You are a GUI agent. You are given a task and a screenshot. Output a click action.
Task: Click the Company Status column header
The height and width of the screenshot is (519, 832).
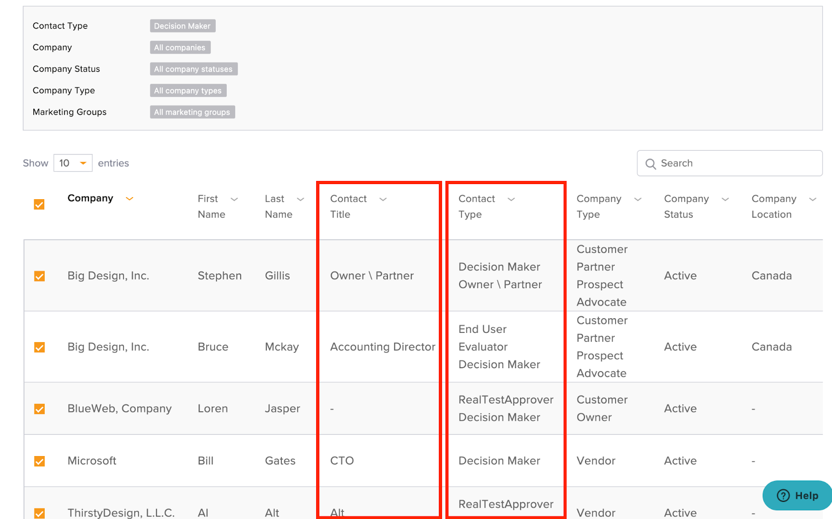click(x=686, y=206)
